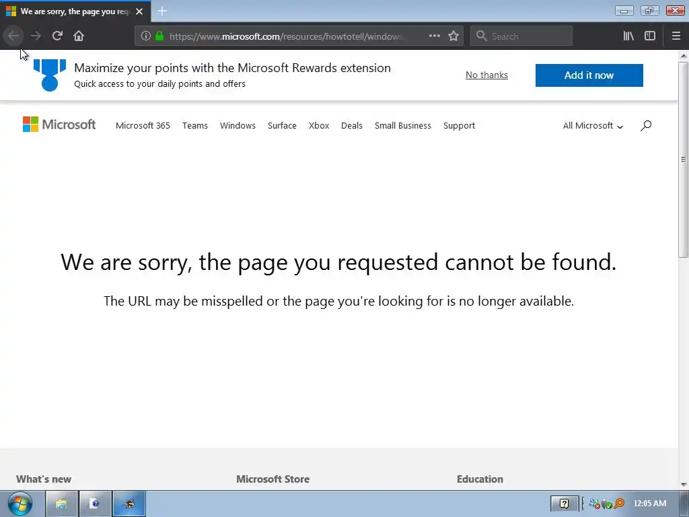689x517 pixels.
Task: Click the Show desktop strip
Action: (684, 504)
